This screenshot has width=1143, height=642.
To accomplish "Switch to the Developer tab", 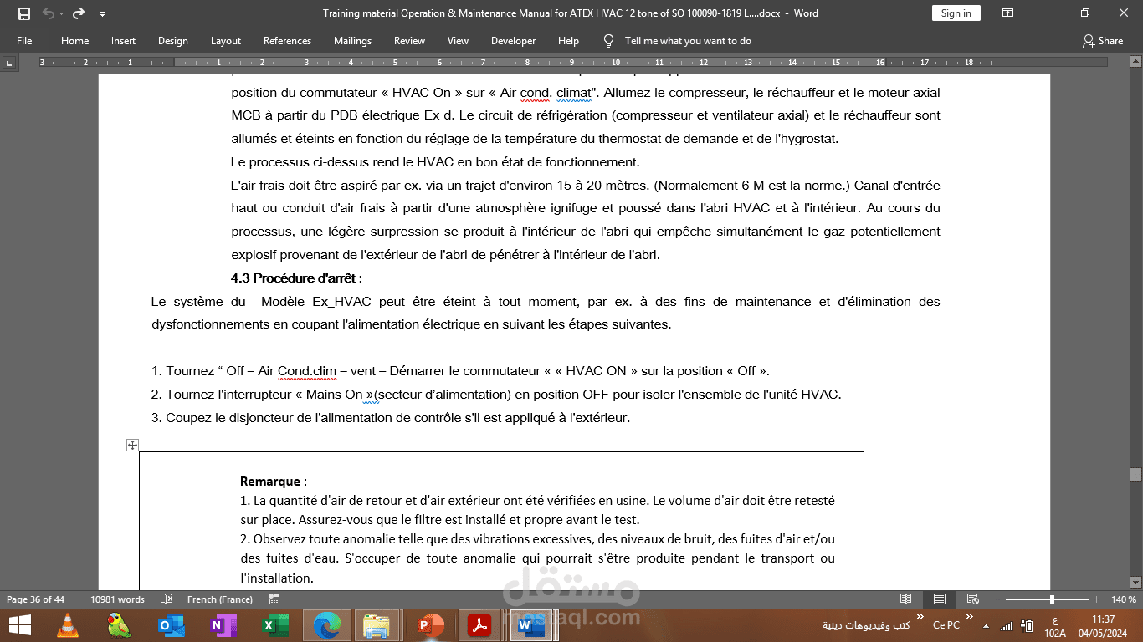I will pos(513,40).
